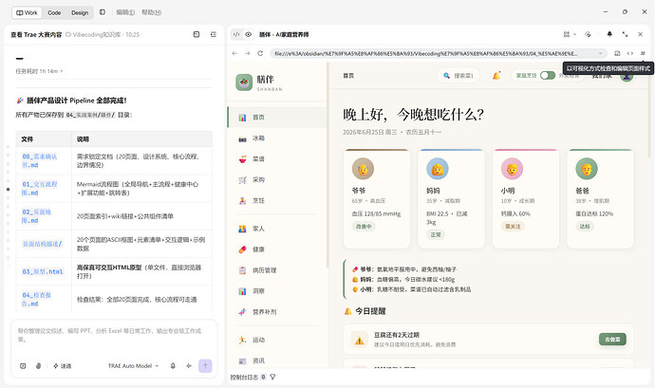The image size is (655, 388).
Task: Click green button on 豆腐 reminder
Action: [612, 340]
